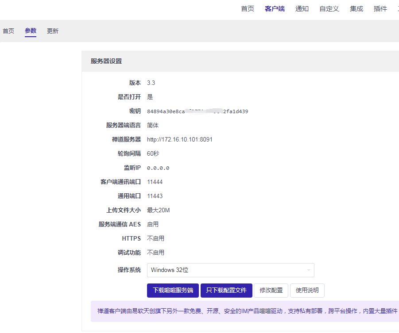Click the 密钥 key string value
The image size is (399, 333).
click(197, 111)
